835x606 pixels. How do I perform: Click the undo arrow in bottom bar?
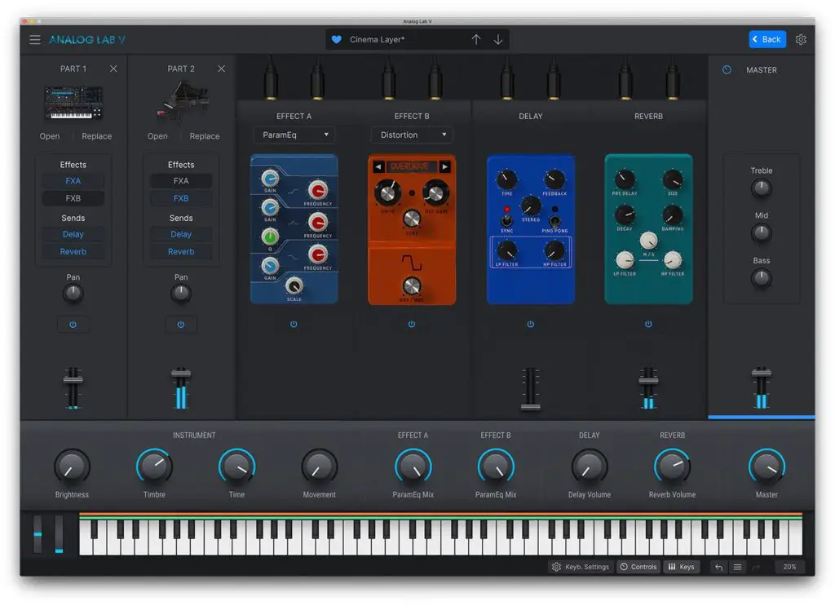click(x=718, y=567)
